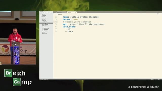Screen dimensions: 162x91
Task: Collapse the project root folder arrow in sidebar
Action: (x=40, y=13)
